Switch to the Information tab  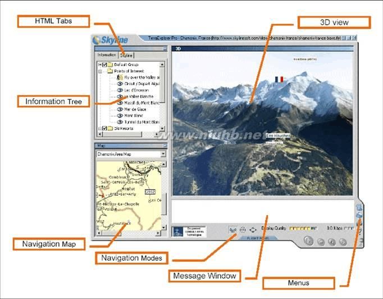tap(107, 55)
